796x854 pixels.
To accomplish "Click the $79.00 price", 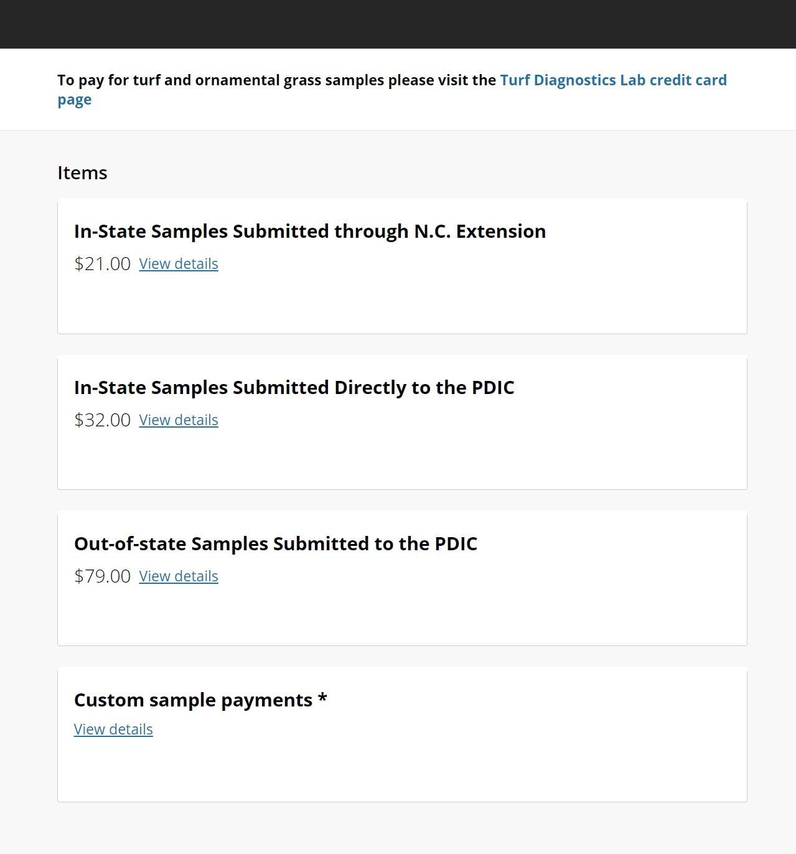I will click(102, 576).
